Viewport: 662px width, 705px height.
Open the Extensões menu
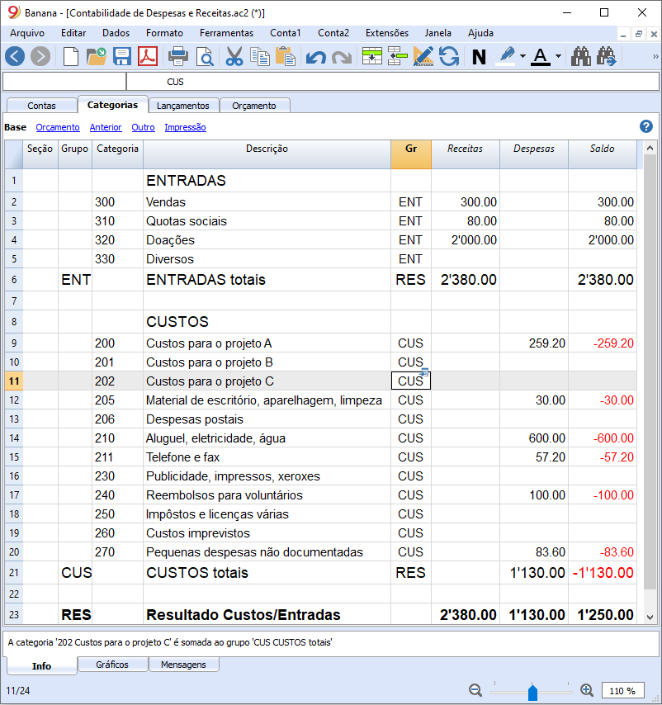(x=387, y=33)
